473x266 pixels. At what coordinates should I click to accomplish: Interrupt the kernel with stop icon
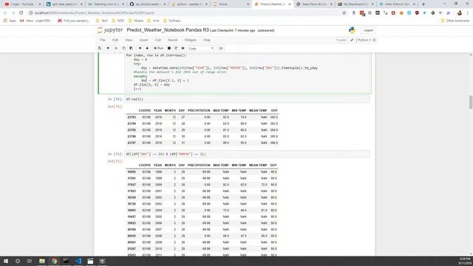coord(169,48)
